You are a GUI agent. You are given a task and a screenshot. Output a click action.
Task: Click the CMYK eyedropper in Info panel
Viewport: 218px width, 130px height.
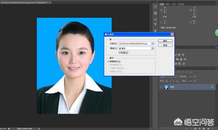pos(191,10)
